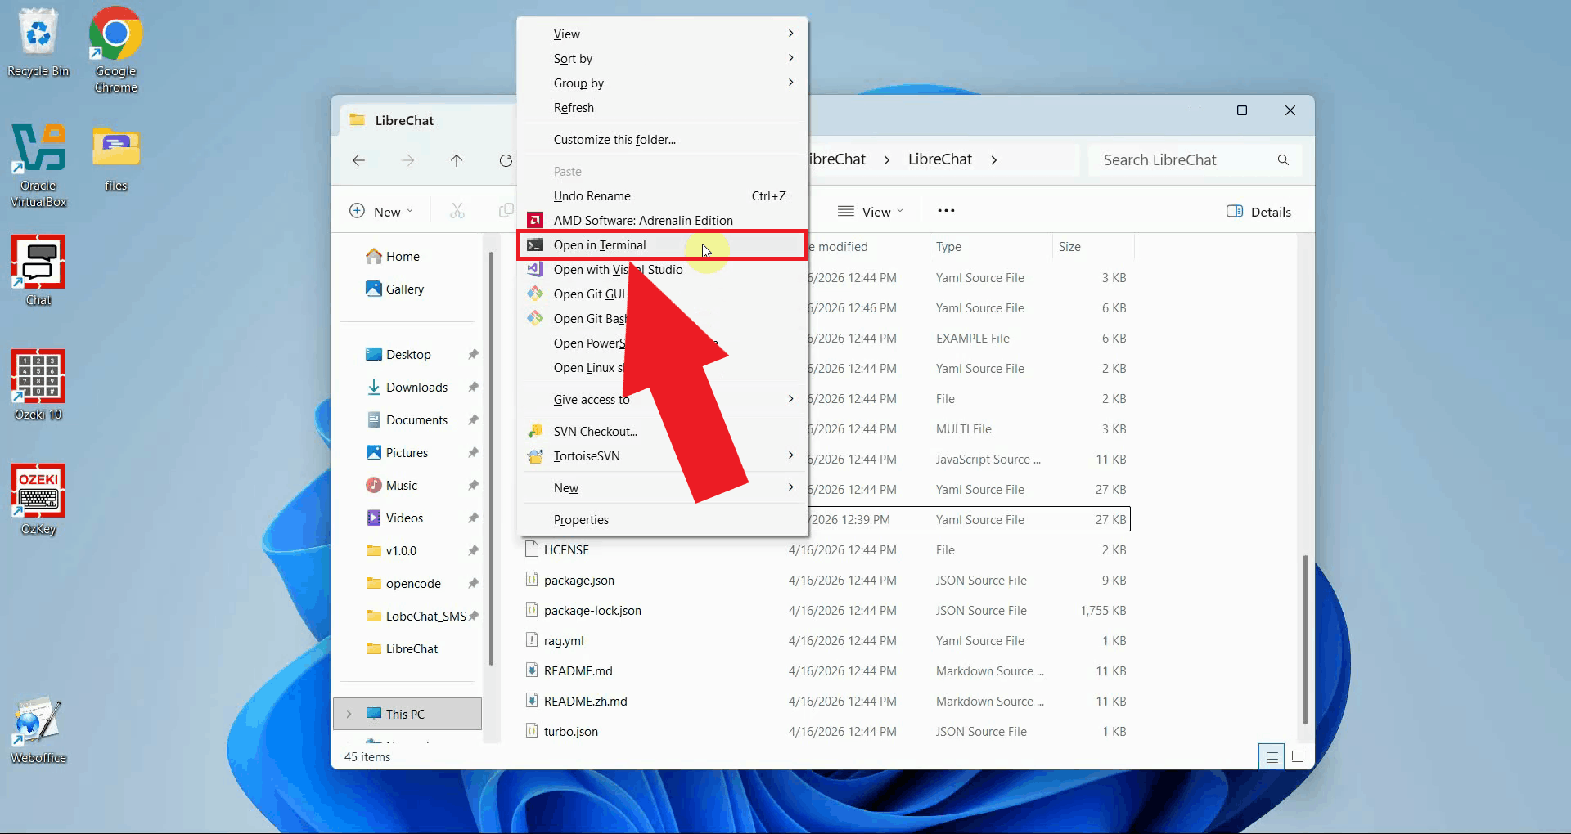Click the navigation pane vertical scrollbar
This screenshot has width=1571, height=834.
click(491, 458)
